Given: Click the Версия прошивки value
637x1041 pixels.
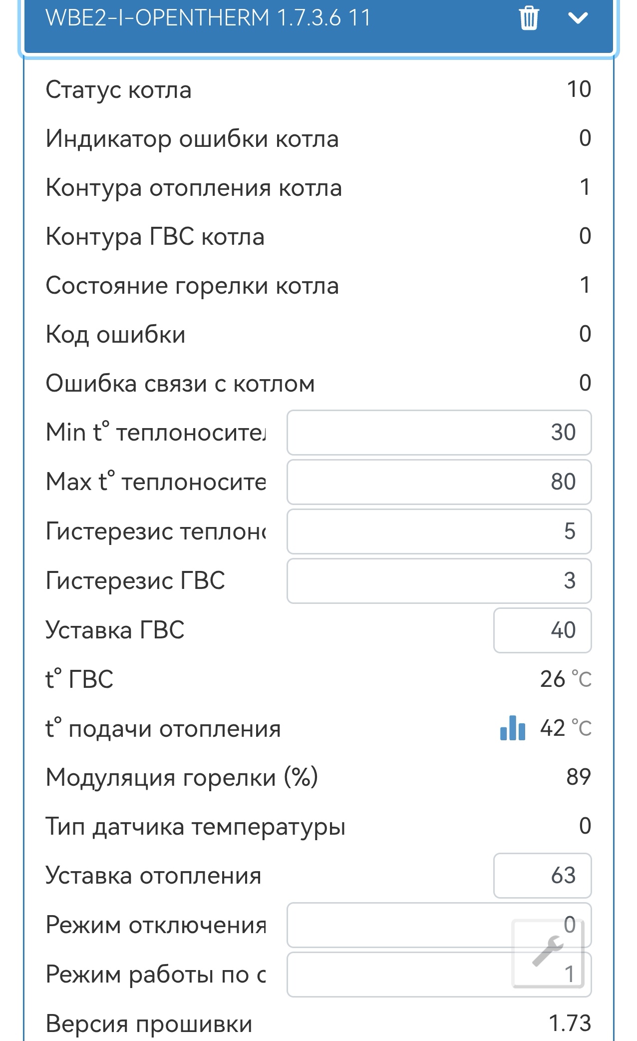Looking at the screenshot, I should tap(570, 1023).
